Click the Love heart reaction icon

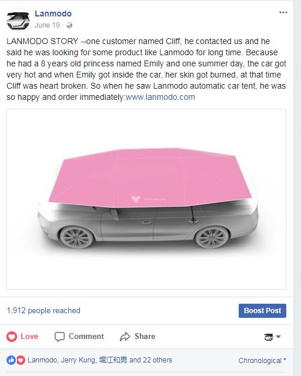pos(12,337)
